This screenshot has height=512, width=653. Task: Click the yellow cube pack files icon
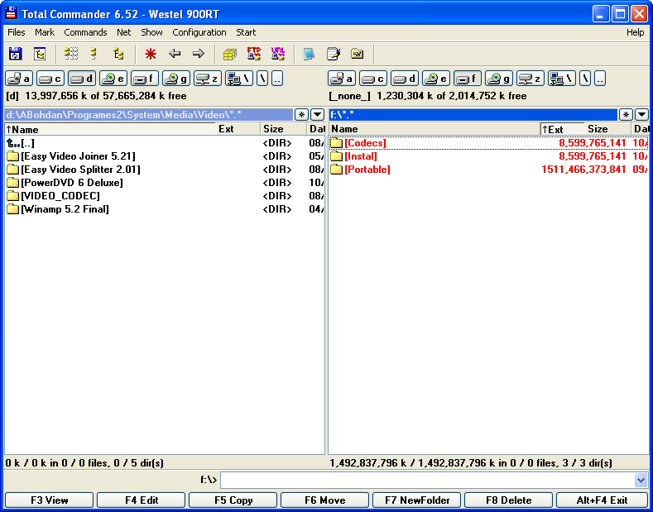tap(230, 54)
